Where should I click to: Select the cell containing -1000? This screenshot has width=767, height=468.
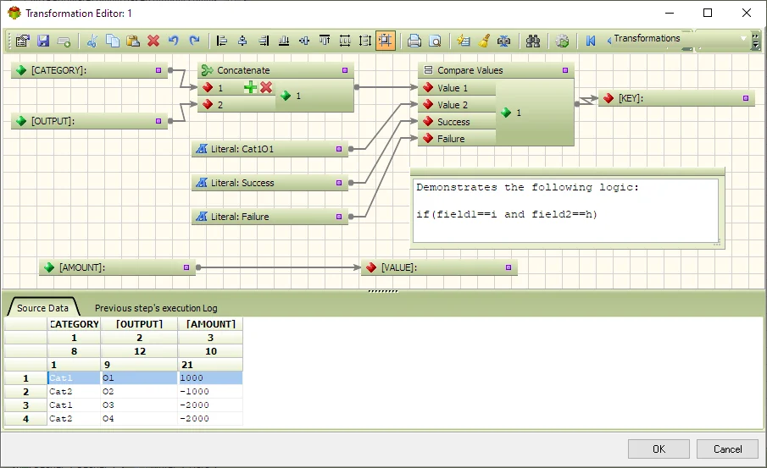click(210, 391)
